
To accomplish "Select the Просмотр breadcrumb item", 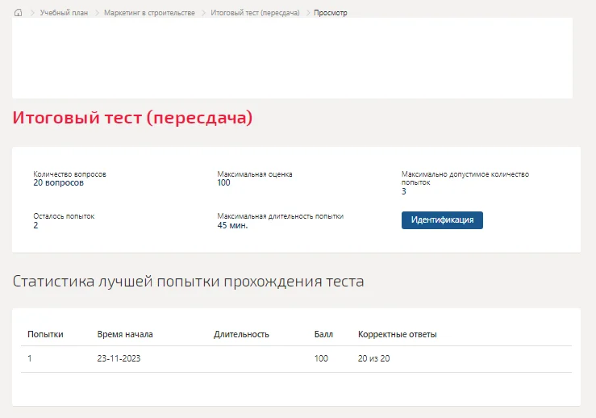I will click(331, 13).
